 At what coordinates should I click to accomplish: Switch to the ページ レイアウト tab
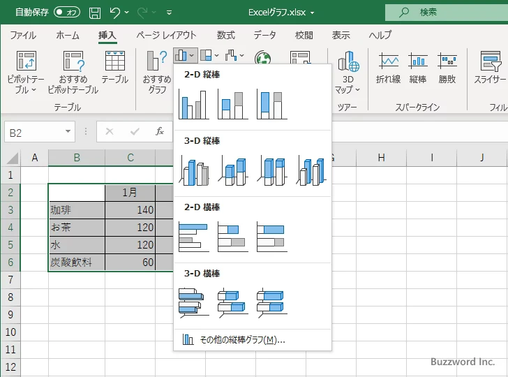[x=166, y=35]
